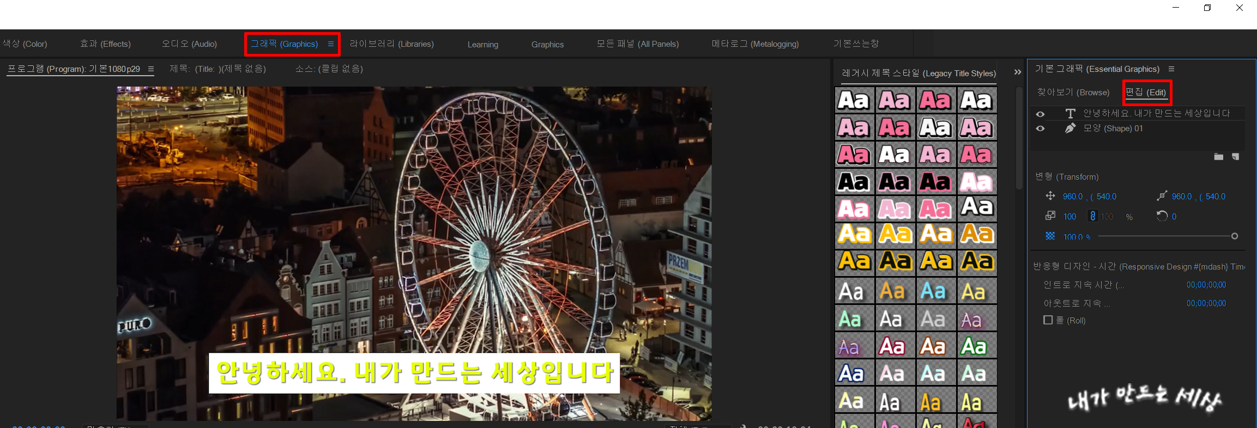1257x428 pixels.
Task: Click the Position Y value 540.0
Action: (x=1106, y=197)
